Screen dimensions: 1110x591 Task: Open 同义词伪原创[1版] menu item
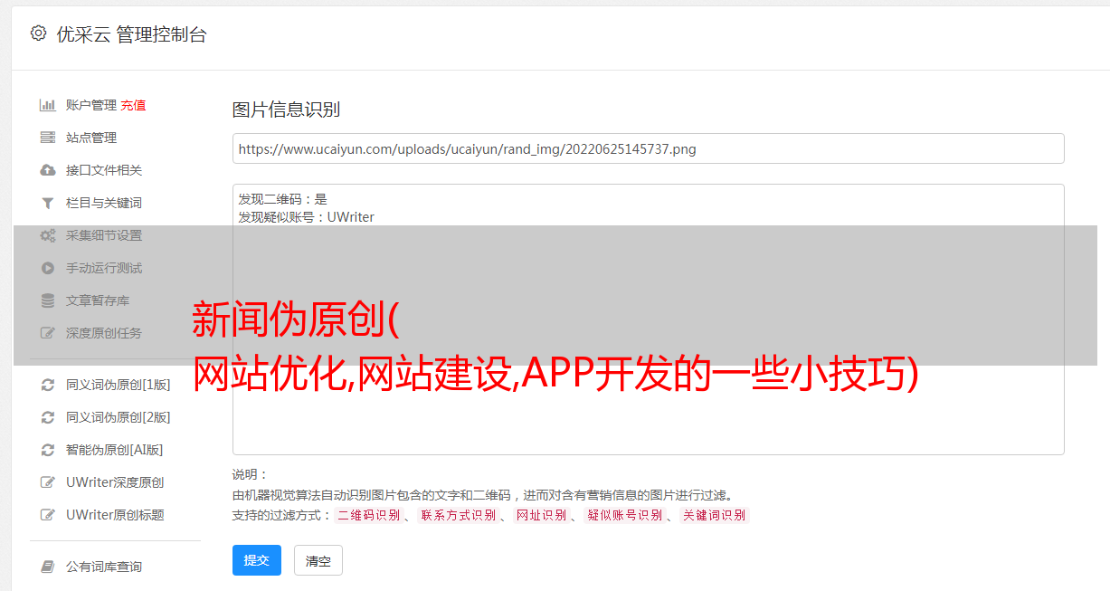[x=119, y=385]
